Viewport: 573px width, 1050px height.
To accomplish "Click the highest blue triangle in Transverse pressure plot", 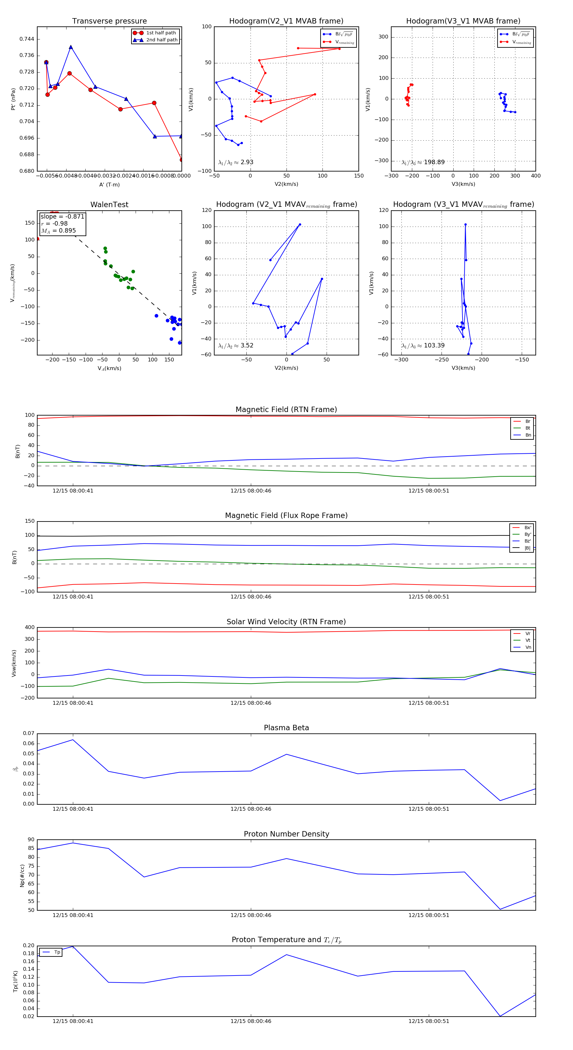I will [x=71, y=47].
